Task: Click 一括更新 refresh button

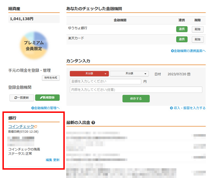Action: [22, 98]
